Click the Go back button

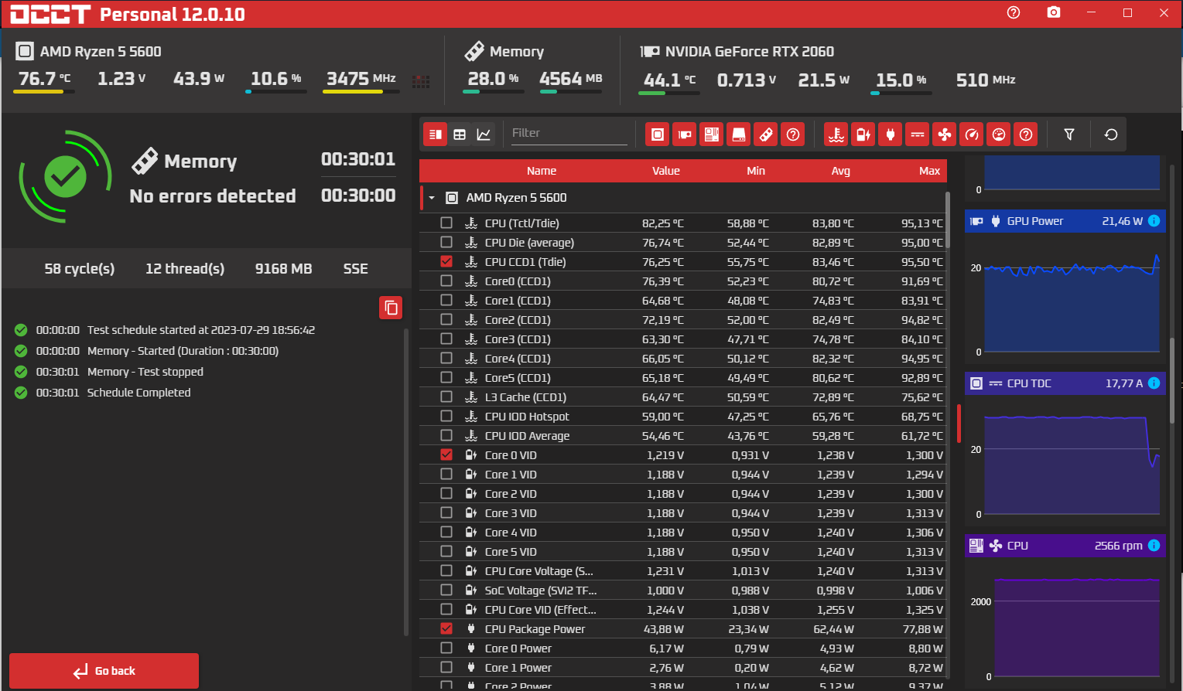[104, 671]
